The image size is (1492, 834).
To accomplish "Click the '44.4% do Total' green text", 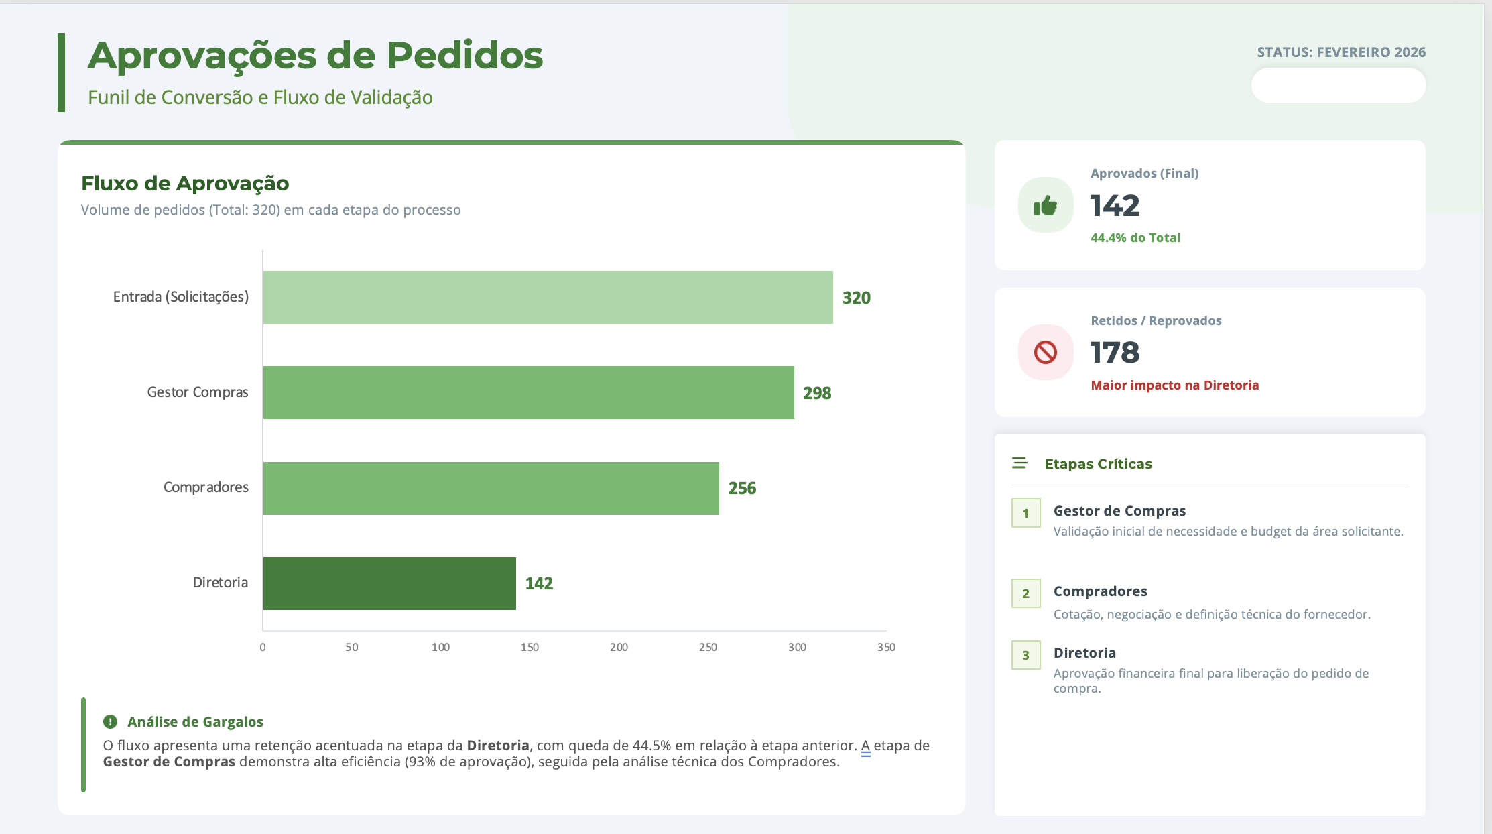I will [1135, 237].
